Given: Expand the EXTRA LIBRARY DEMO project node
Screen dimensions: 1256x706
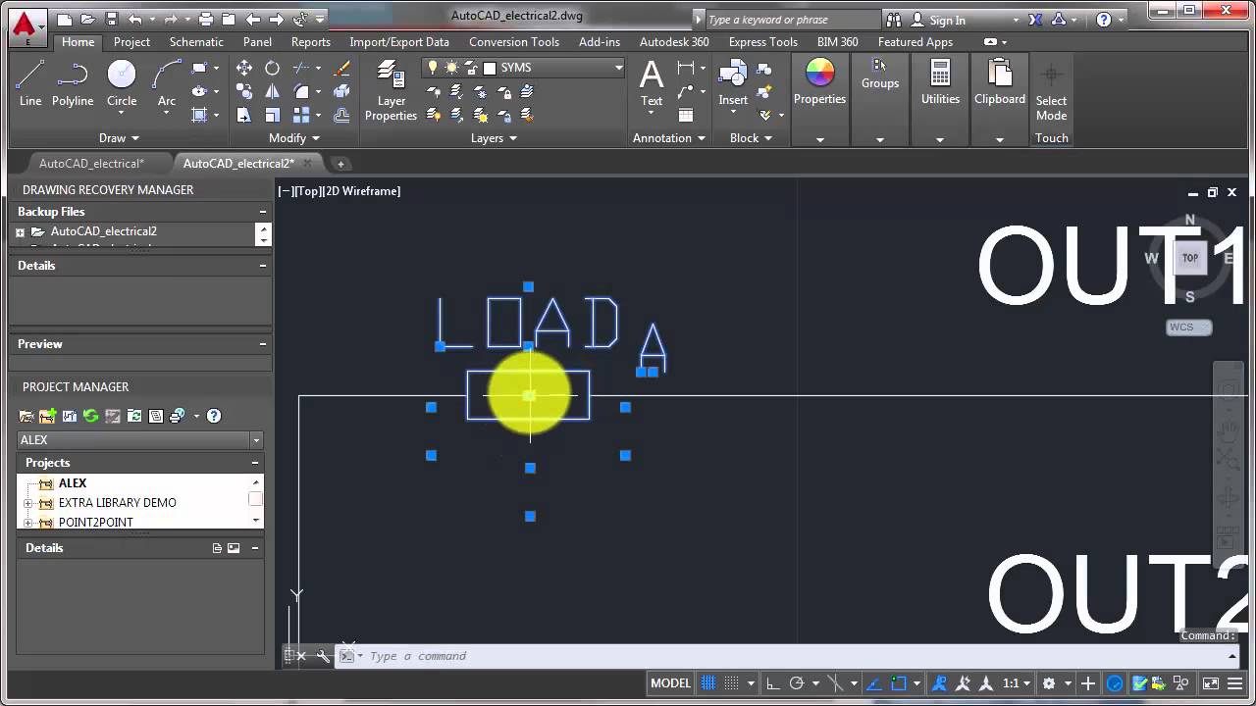Looking at the screenshot, I should [28, 503].
